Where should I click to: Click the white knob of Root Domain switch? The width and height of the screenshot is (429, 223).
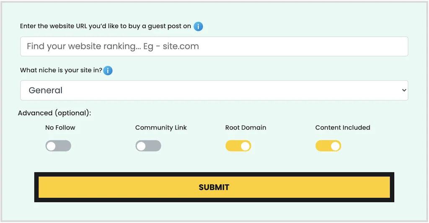coord(246,146)
